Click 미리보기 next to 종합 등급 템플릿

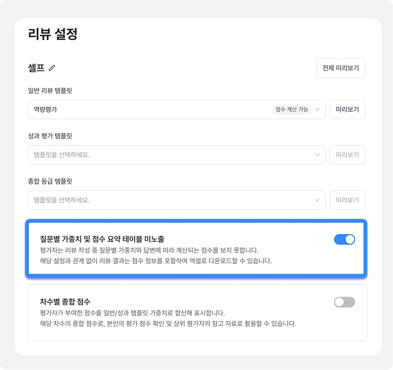[347, 200]
